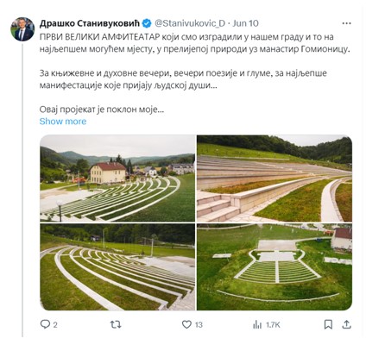
Task: Open the share upload icon
Action: point(347,324)
